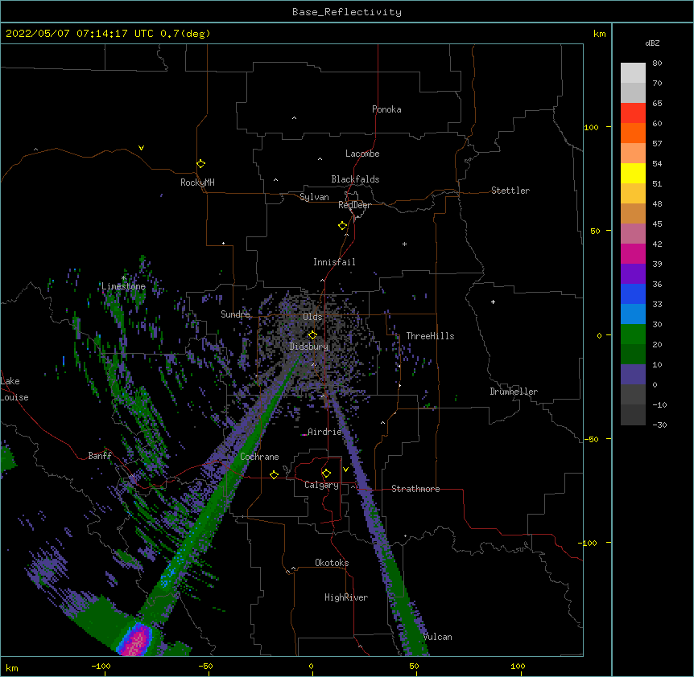Viewport: 694px width, 677px height.
Task: Click the magenta 42 dBZ legend swatch
Action: click(x=633, y=253)
